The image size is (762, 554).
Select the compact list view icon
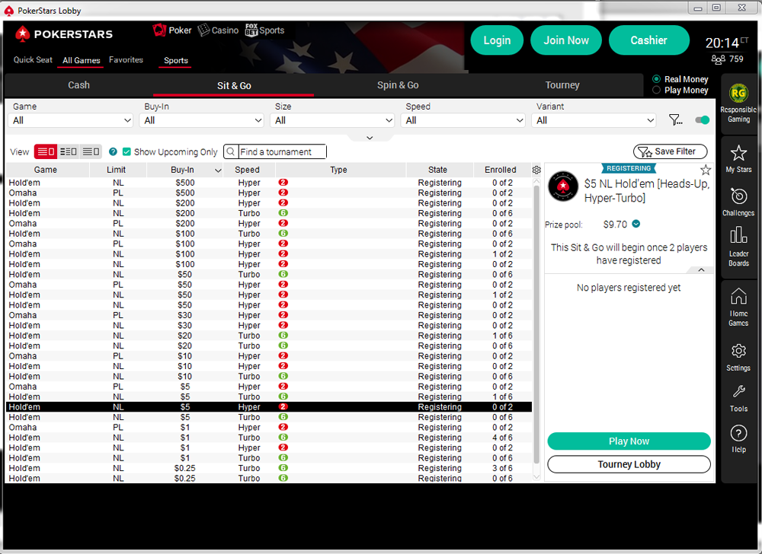pos(91,152)
